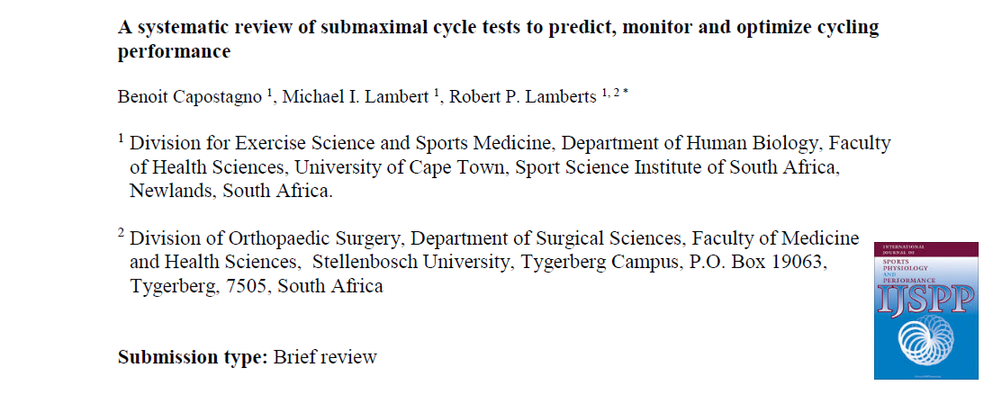Click the word "performance" in the title

pos(174,51)
